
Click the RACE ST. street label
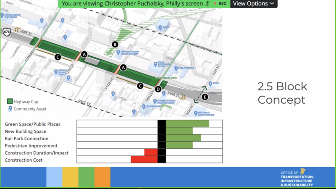coord(84,102)
